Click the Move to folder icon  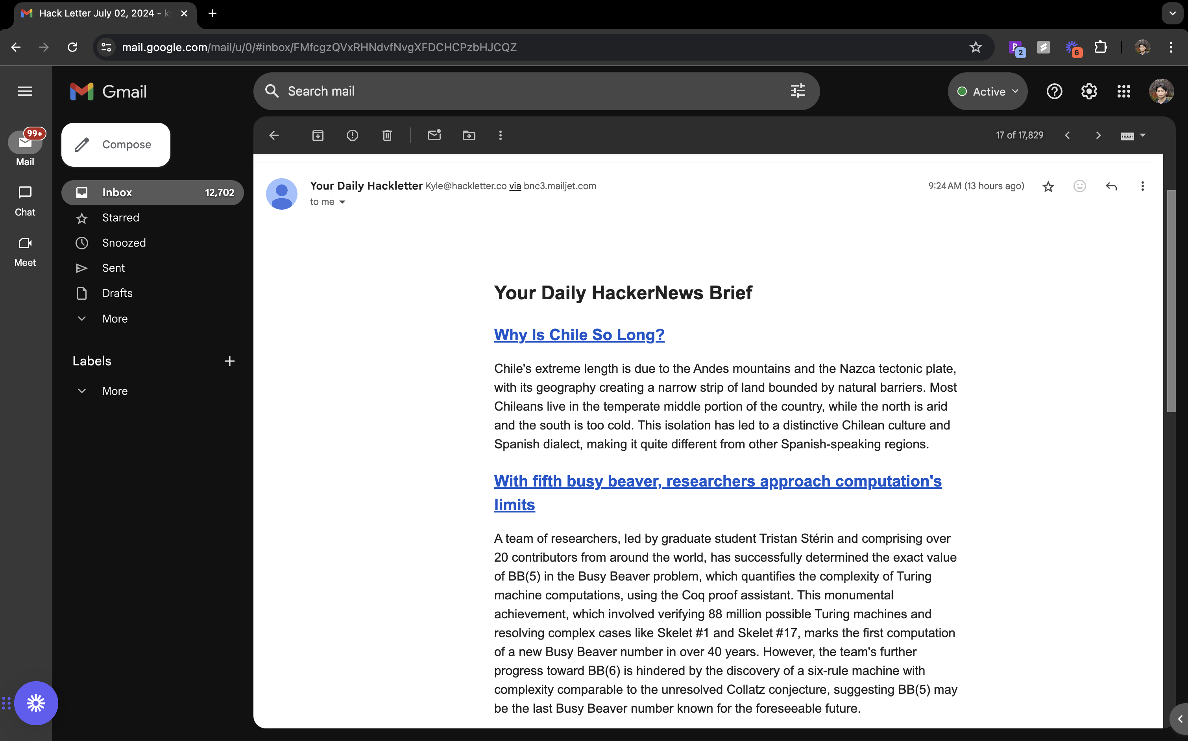[x=469, y=135]
